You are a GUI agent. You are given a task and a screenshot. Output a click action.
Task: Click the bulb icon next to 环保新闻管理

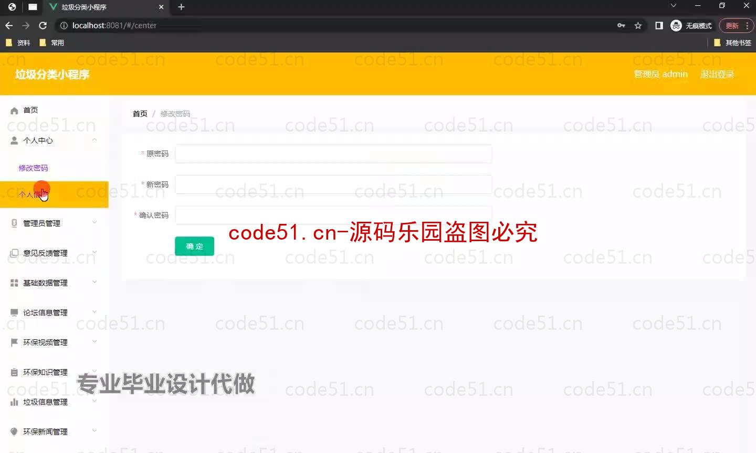[x=14, y=432]
